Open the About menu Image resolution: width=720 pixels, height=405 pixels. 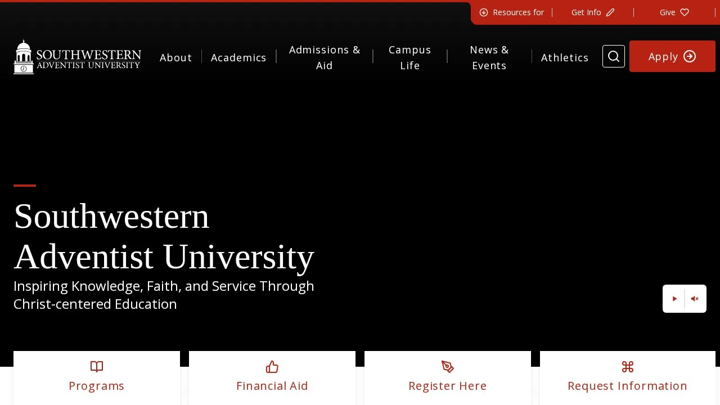coord(176,57)
